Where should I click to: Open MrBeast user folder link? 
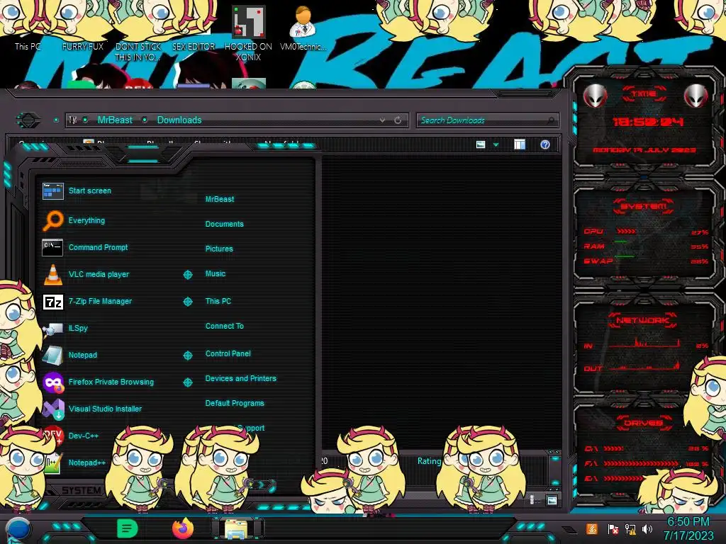[x=220, y=199]
